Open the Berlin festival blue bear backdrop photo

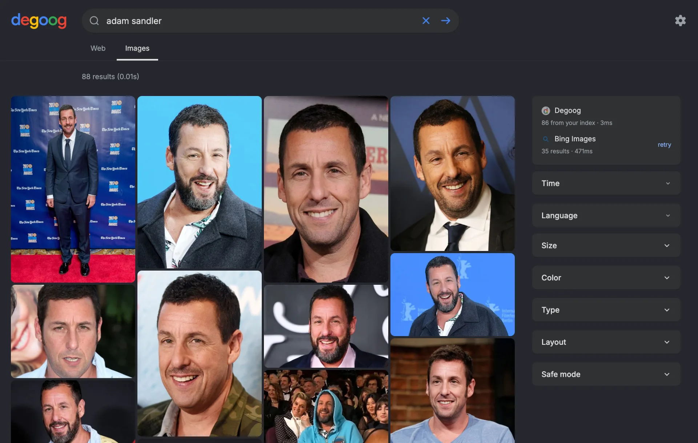click(453, 295)
